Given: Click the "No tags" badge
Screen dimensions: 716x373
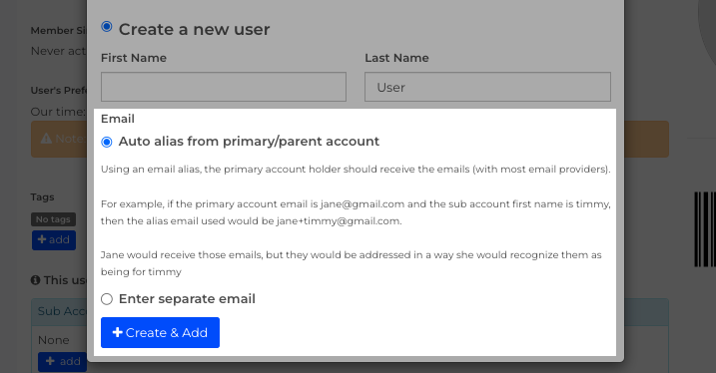Looking at the screenshot, I should pyautogui.click(x=53, y=219).
